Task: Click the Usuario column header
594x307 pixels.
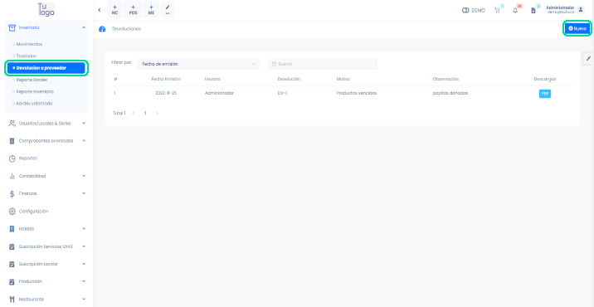Action: (x=212, y=79)
